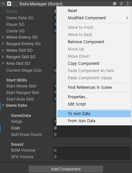Click the Castle SO label
132x173 pixels.
[15, 31]
